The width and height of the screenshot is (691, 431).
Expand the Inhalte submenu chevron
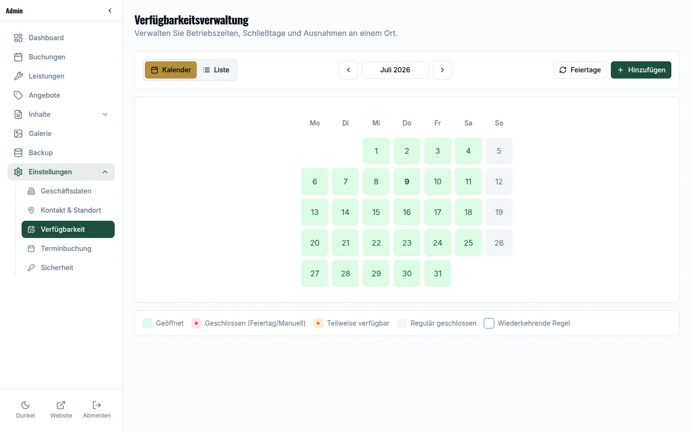coord(105,114)
